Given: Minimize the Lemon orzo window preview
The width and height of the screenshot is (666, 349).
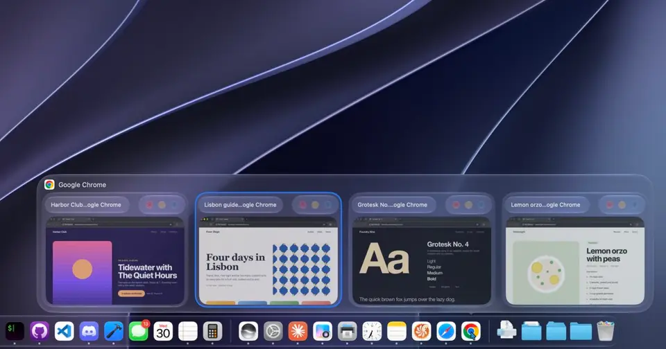Looking at the screenshot, I should click(x=622, y=205).
